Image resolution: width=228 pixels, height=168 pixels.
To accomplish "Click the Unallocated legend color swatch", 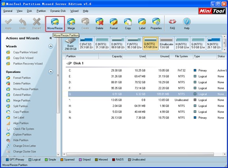I will coord(129,160).
